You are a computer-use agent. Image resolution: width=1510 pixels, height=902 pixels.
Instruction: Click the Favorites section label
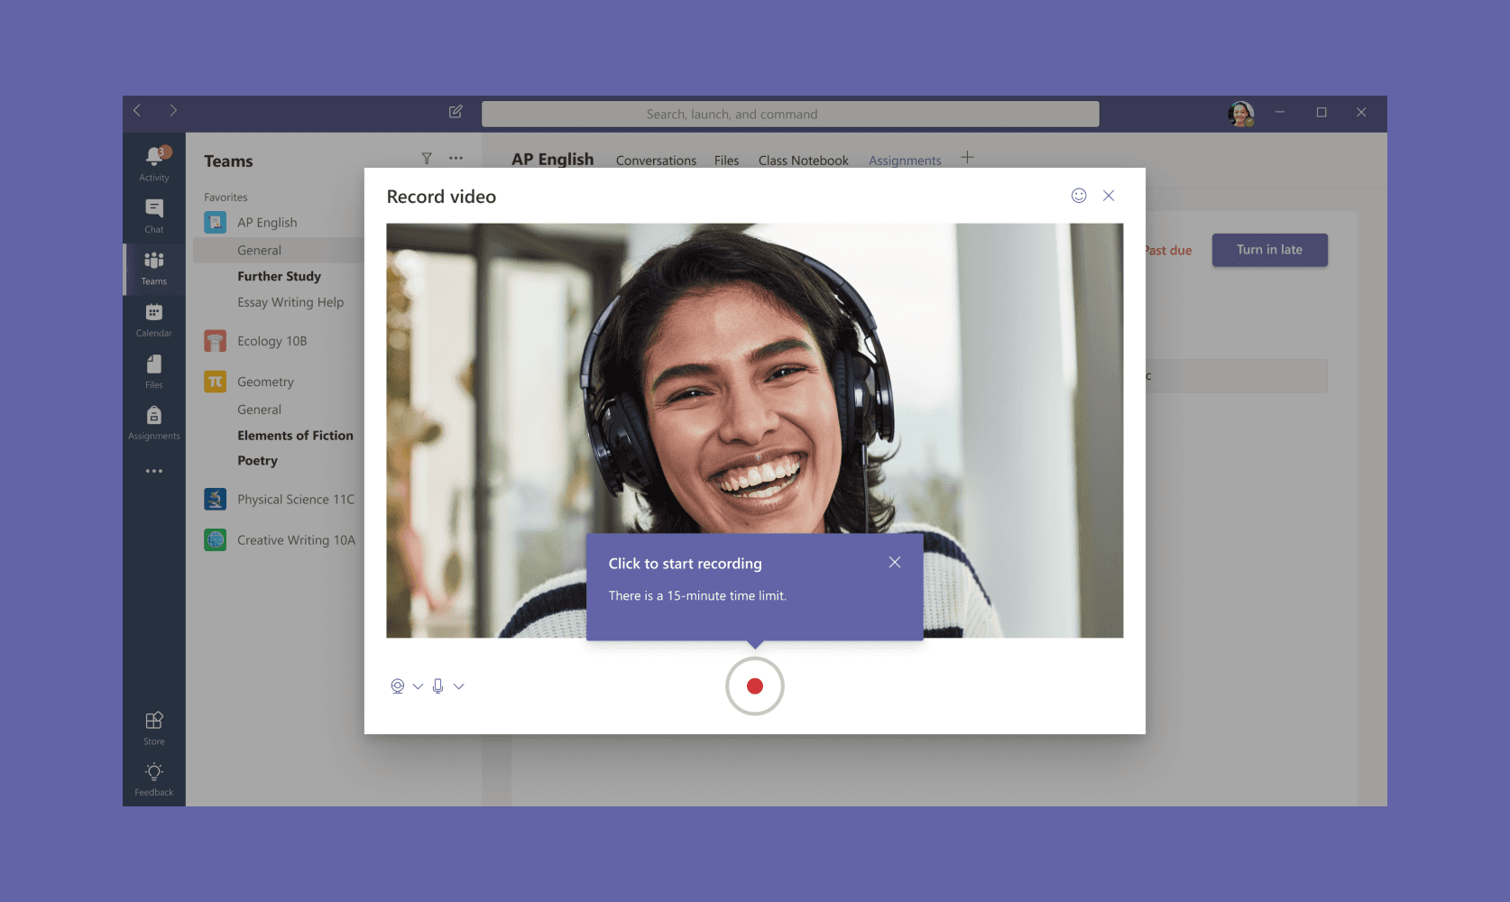click(226, 197)
